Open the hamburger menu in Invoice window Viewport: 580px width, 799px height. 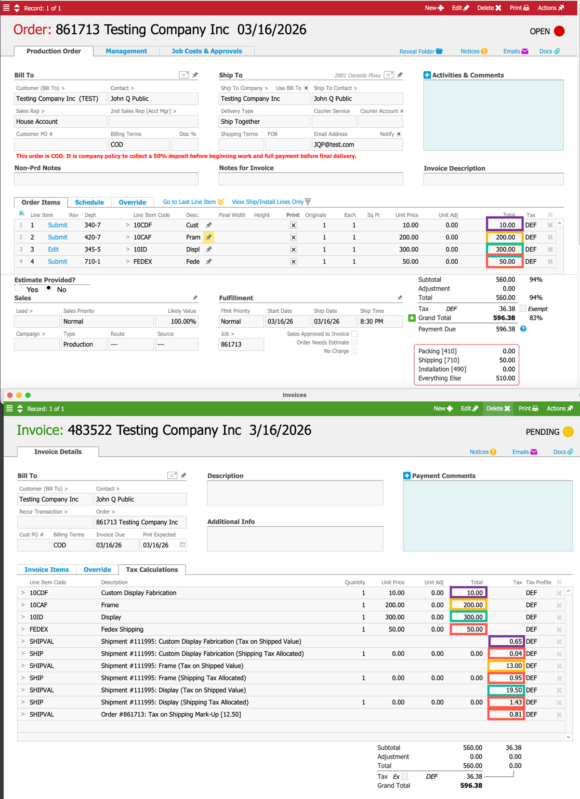pyautogui.click(x=9, y=409)
